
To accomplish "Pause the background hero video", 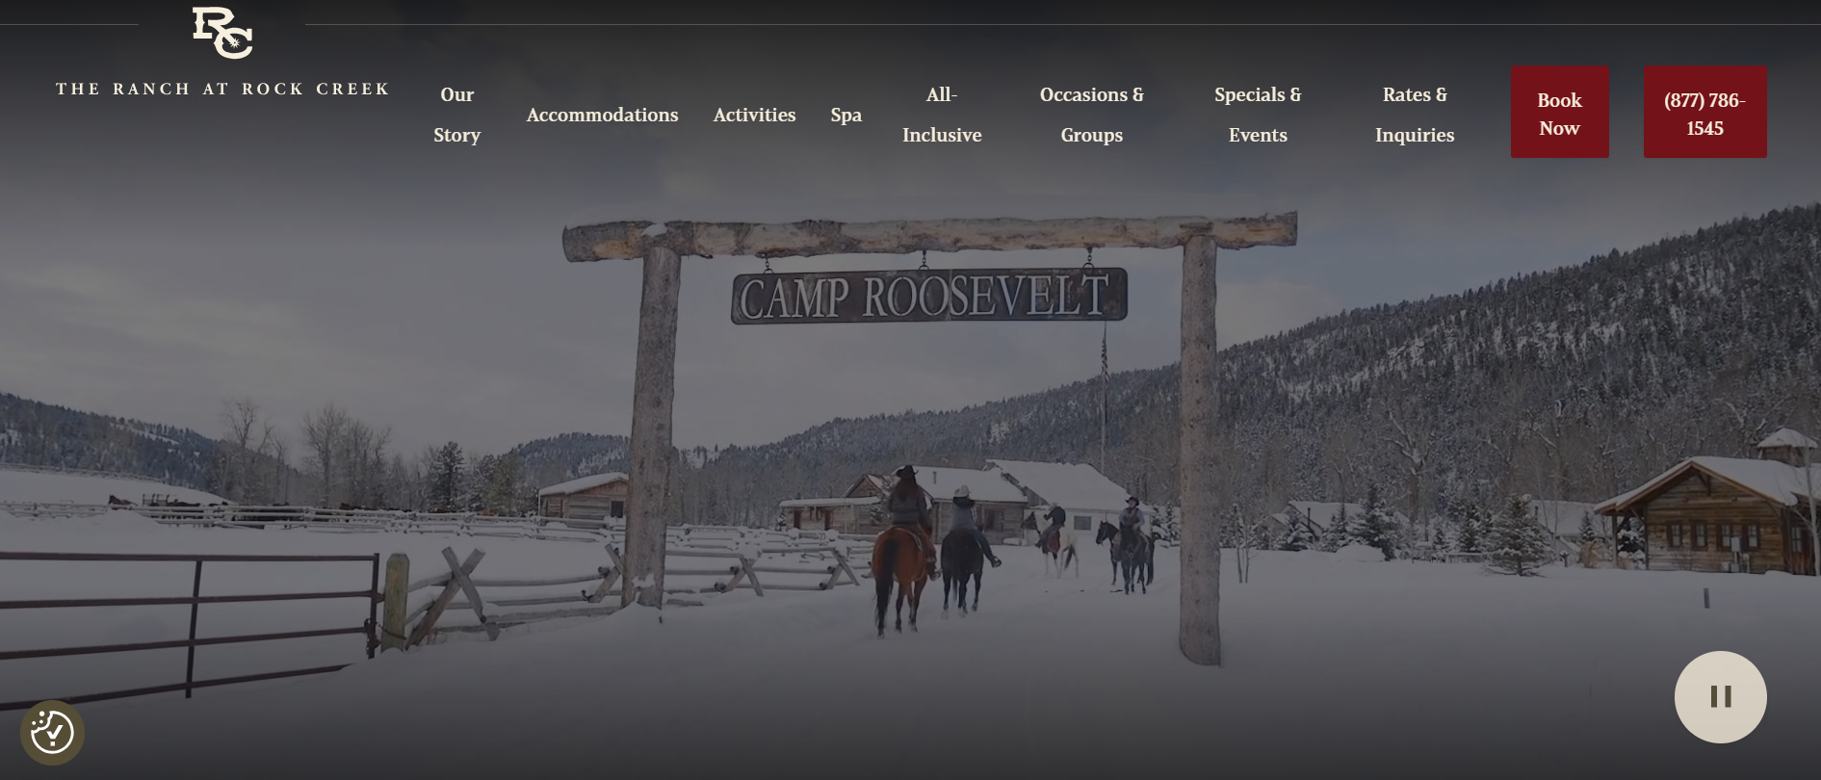I will point(1720,696).
